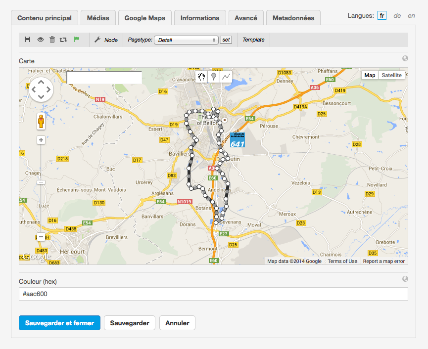Click the trash delete icon
Viewport: 428px width, 349px height.
[x=52, y=40]
